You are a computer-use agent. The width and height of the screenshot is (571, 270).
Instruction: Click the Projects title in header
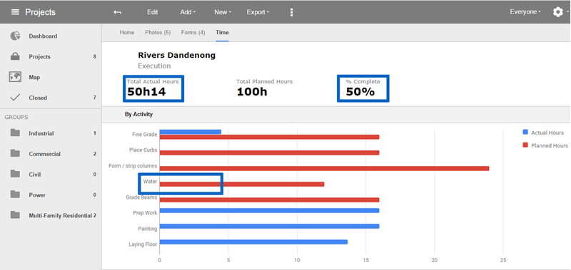click(x=41, y=12)
